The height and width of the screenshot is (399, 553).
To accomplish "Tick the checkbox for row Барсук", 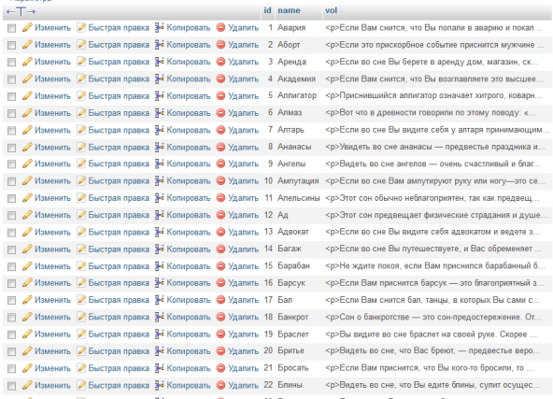I will 11,283.
